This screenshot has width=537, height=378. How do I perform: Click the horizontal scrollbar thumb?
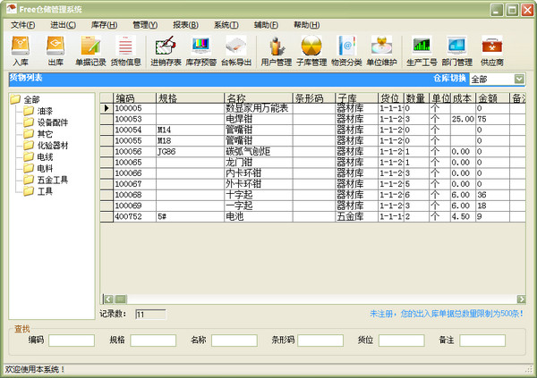pyautogui.click(x=121, y=299)
